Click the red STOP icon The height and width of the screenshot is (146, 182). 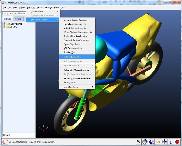pyautogui.click(x=177, y=142)
